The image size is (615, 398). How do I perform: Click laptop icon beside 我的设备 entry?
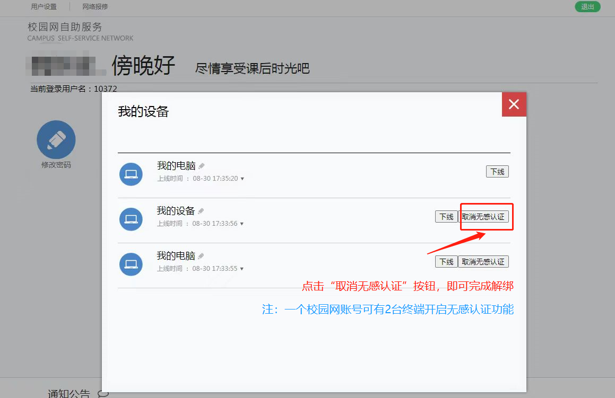[131, 219]
